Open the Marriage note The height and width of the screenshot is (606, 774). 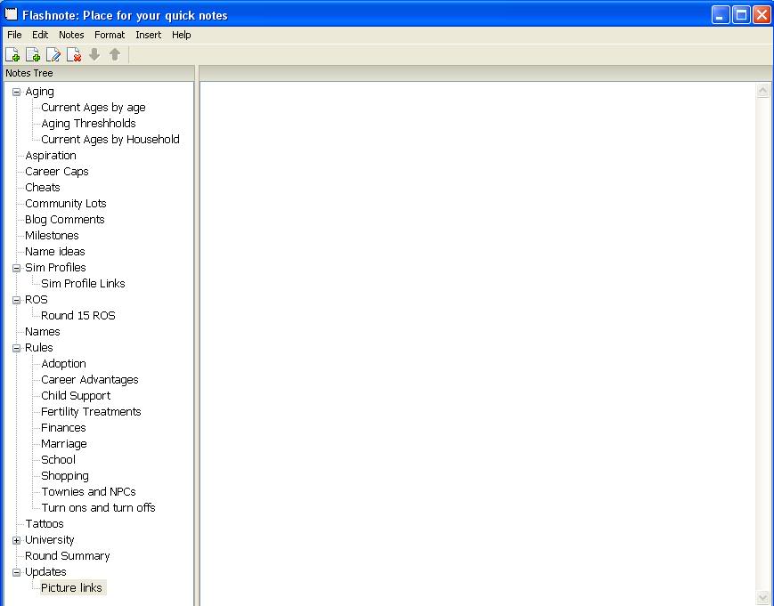coord(63,444)
